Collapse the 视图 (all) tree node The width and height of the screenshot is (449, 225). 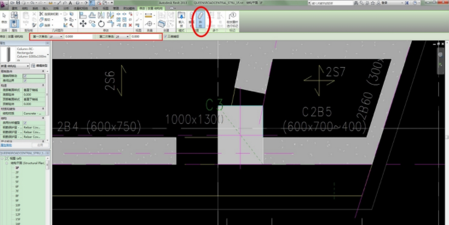[2, 158]
